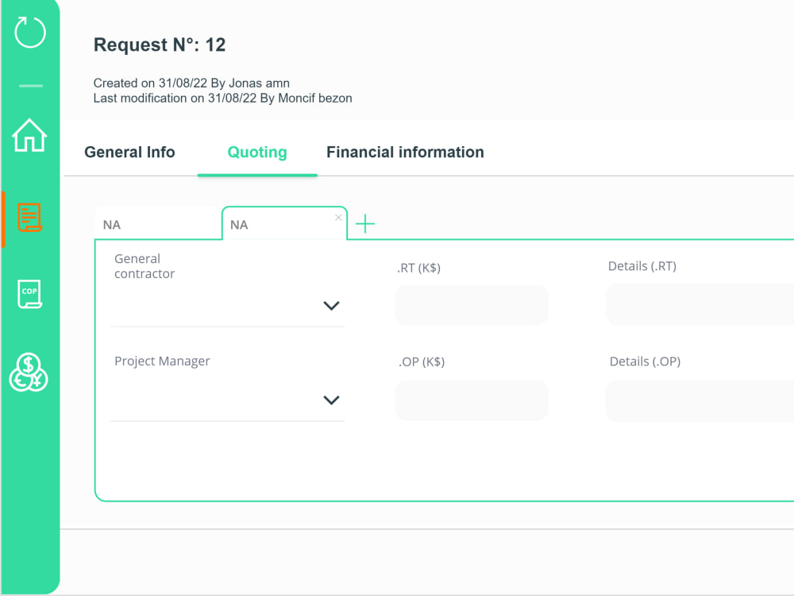Screen dimensions: 794x596
Task: Close the second NA tab
Action: (338, 218)
